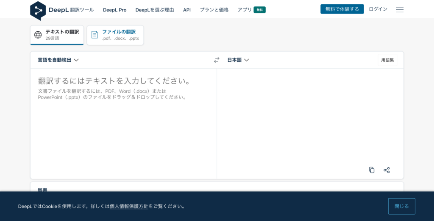The image size is (434, 221).
Task: Click 無料で体験する button
Action: pyautogui.click(x=342, y=9)
